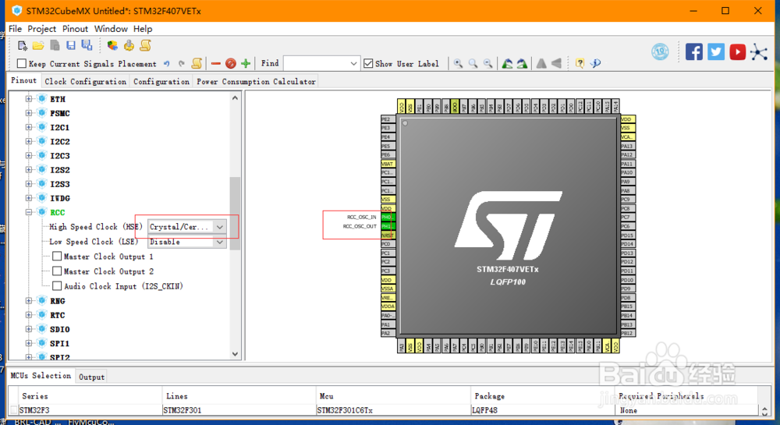Click the red prohibited circle icon
Screen dimensions: 780x425
click(230, 64)
